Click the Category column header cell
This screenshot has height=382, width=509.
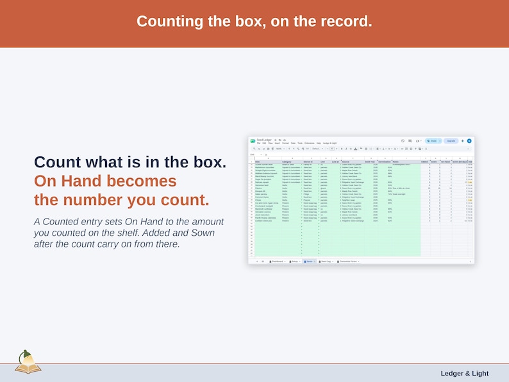(x=292, y=162)
